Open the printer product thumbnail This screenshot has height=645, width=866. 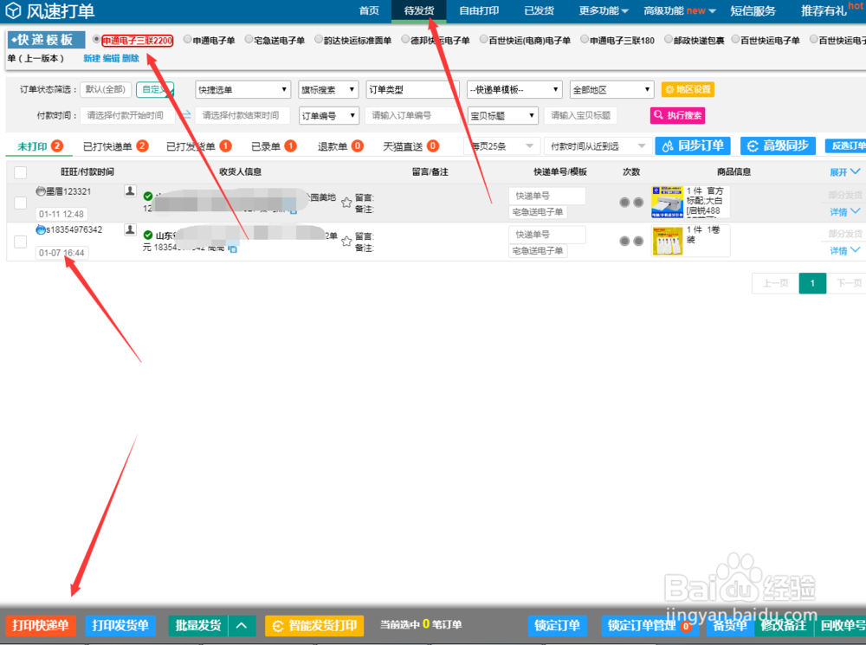click(667, 202)
